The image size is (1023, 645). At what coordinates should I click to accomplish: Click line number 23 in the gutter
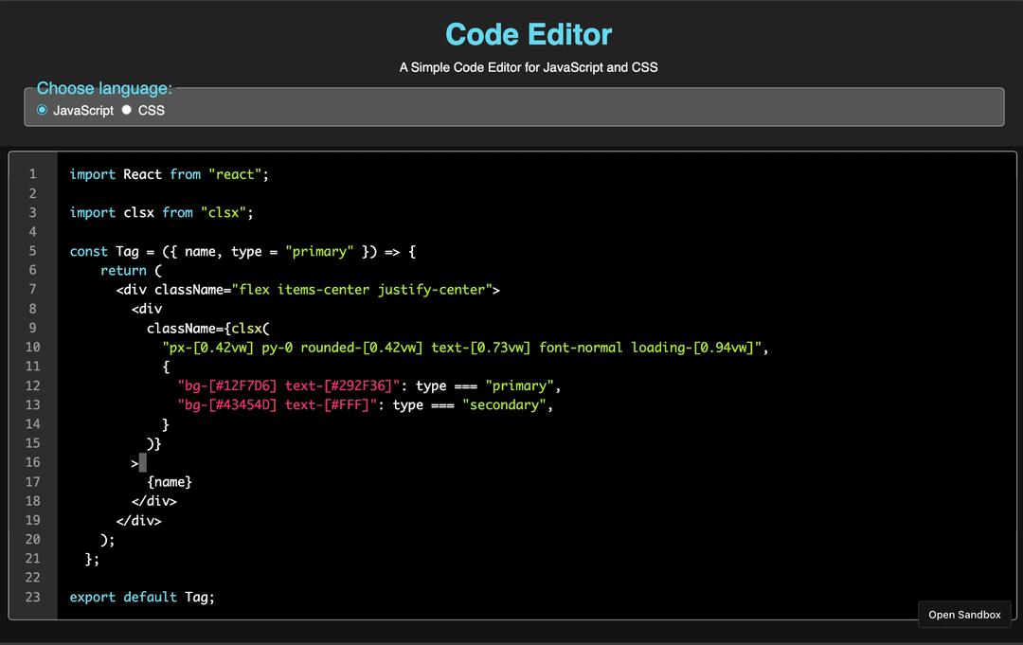[x=32, y=598]
